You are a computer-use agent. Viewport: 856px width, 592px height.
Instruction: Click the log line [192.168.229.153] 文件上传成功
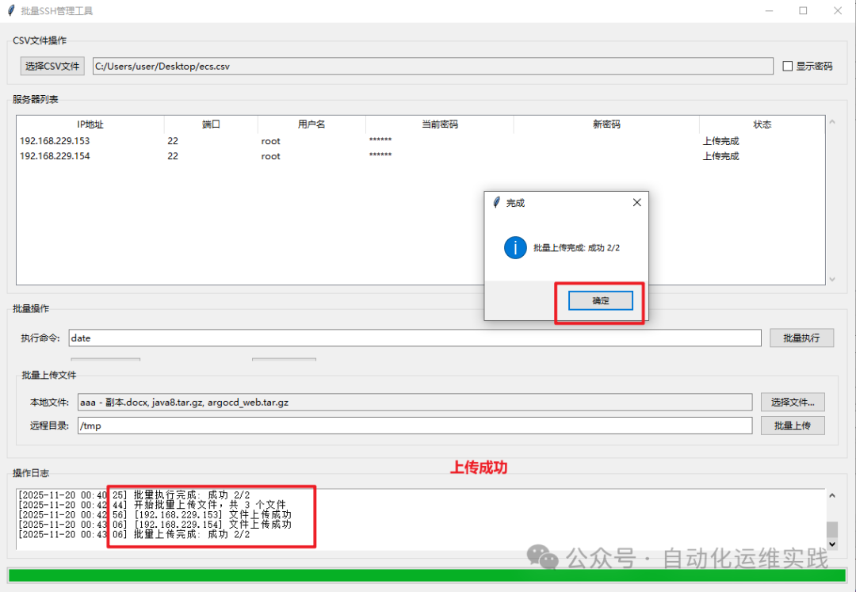tap(155, 514)
